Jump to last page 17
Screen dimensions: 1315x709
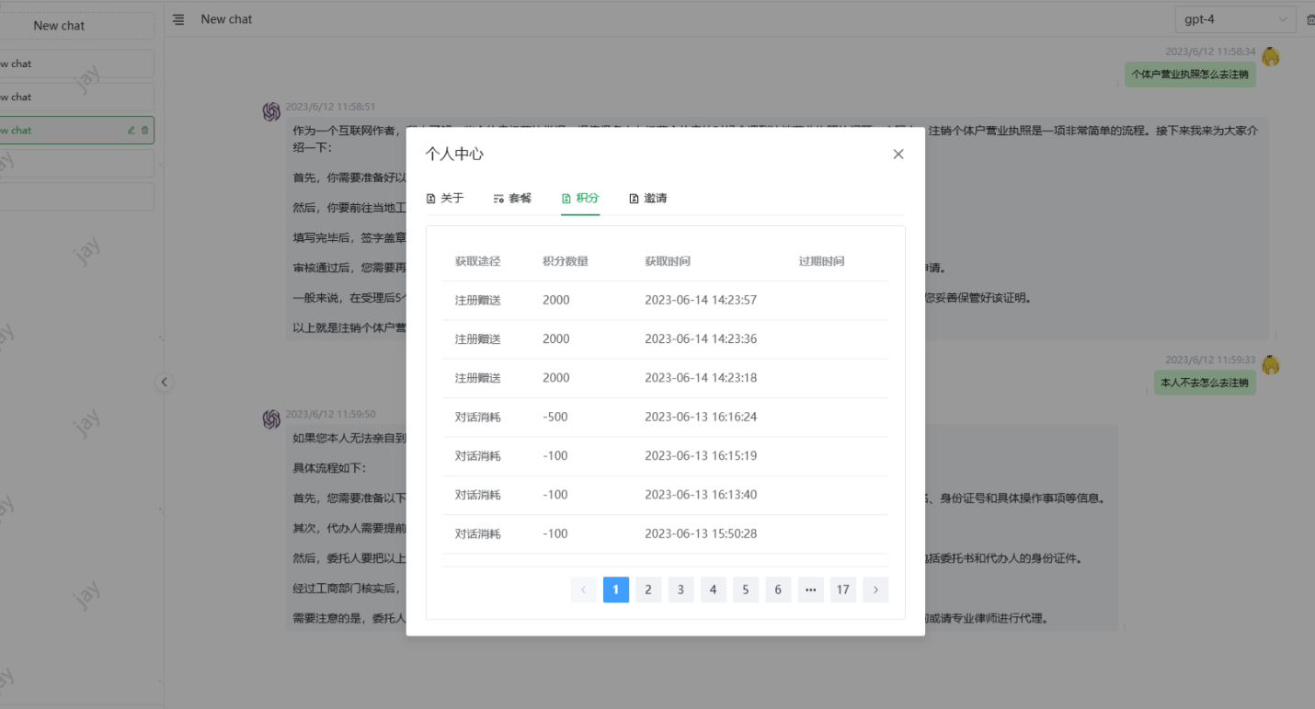coord(842,590)
